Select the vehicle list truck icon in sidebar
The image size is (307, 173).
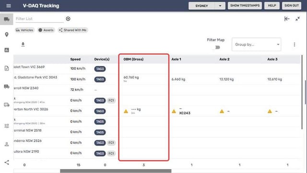click(x=7, y=19)
